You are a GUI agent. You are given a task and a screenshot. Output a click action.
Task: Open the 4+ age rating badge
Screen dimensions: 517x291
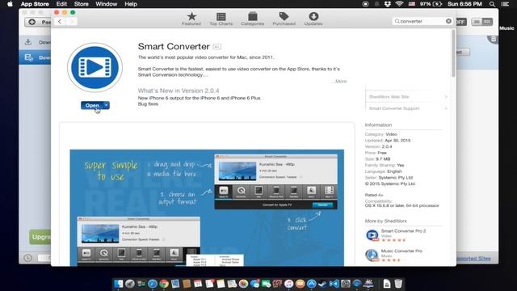(x=216, y=47)
